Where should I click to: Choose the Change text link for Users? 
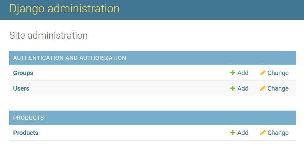coord(278,88)
